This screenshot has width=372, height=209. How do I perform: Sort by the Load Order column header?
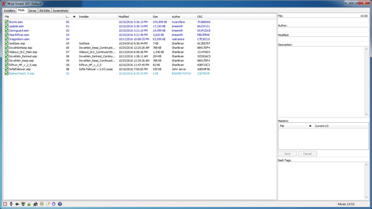pos(71,17)
